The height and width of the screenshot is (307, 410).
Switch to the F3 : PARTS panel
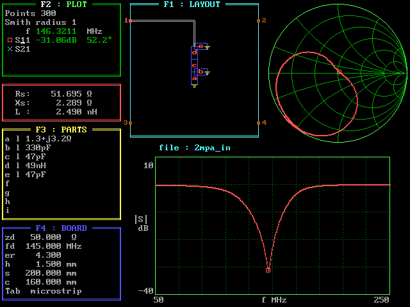click(60, 129)
